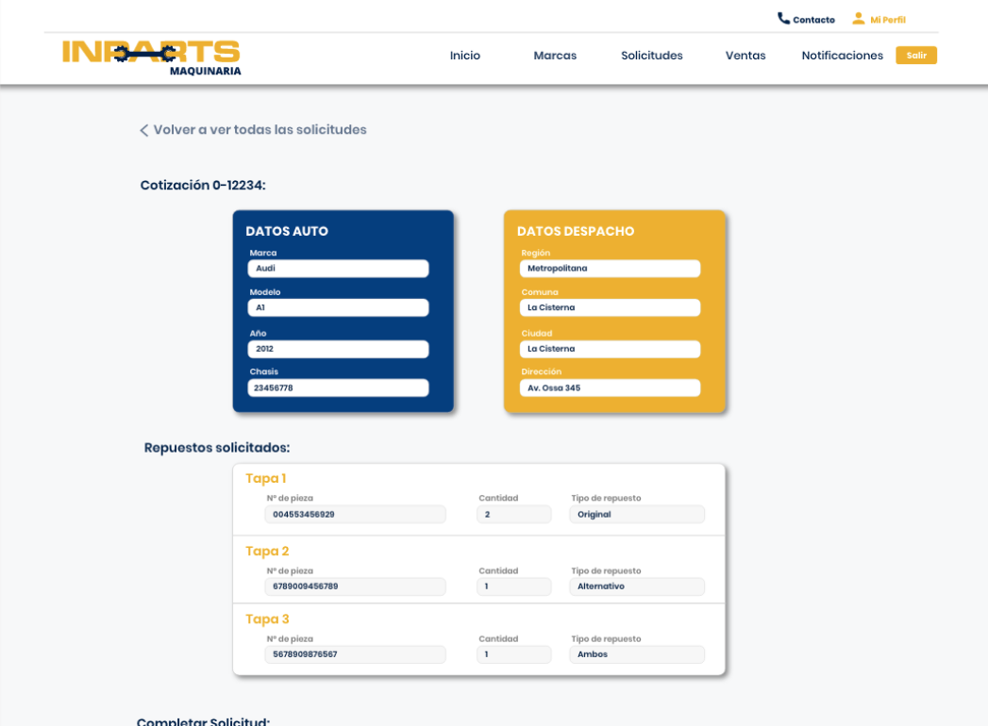The width and height of the screenshot is (988, 726).
Task: Go back via Volver a ver todas las solicitudes
Action: pos(260,130)
